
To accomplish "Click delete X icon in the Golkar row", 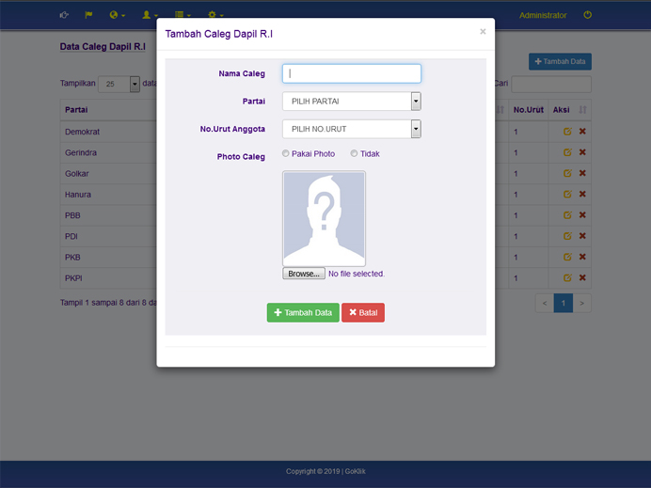I will pos(582,173).
